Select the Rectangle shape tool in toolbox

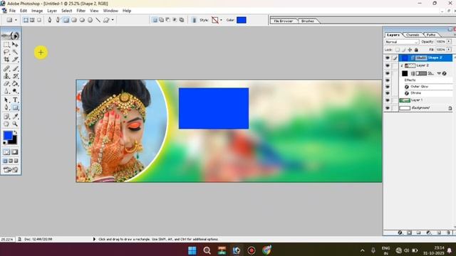(x=15, y=107)
